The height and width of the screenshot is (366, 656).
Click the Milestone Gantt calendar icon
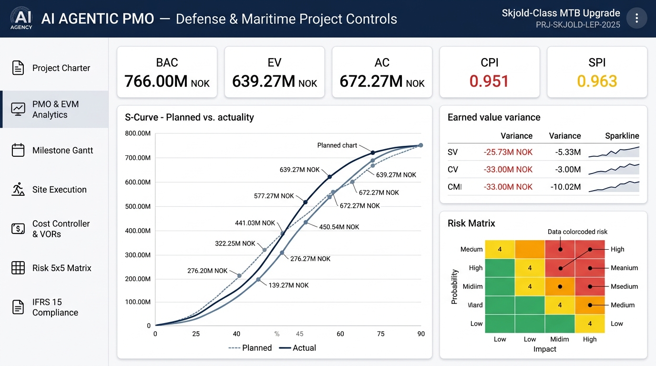(x=18, y=150)
